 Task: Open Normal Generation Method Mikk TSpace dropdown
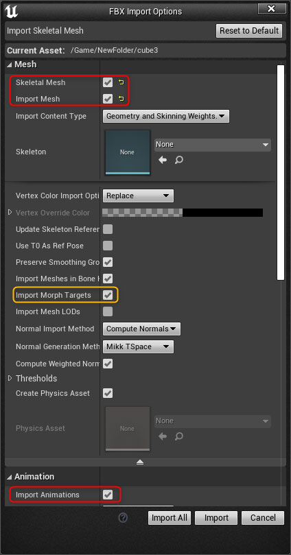(138, 347)
